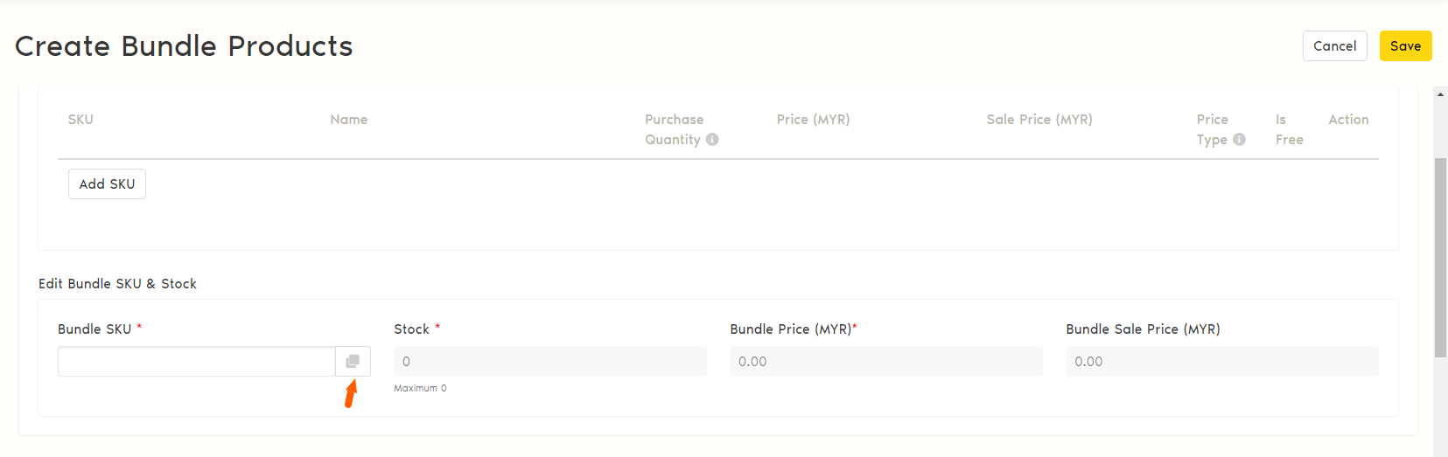Click into the Stock field
The image size is (1448, 457).
(x=549, y=362)
